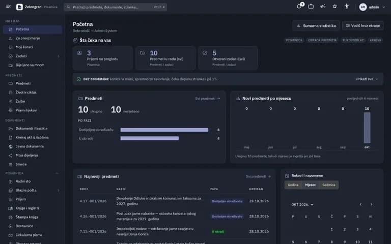Image resolution: width=391 pixels, height=244 pixels.
Task: Click the Zelengrad logo icon
Action: tap(19, 7)
